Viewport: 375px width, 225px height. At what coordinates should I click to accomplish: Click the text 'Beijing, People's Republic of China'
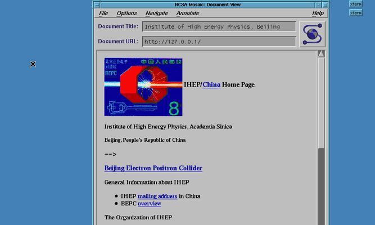point(145,140)
